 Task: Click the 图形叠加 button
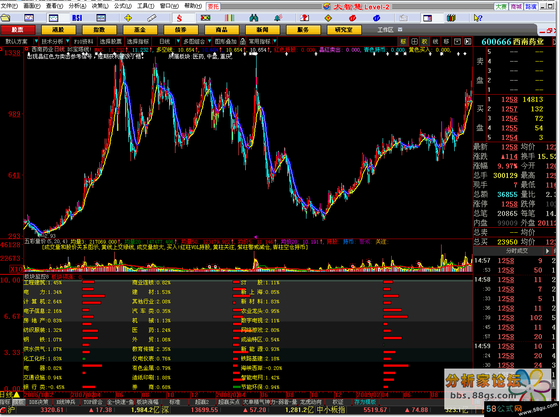click(x=226, y=41)
